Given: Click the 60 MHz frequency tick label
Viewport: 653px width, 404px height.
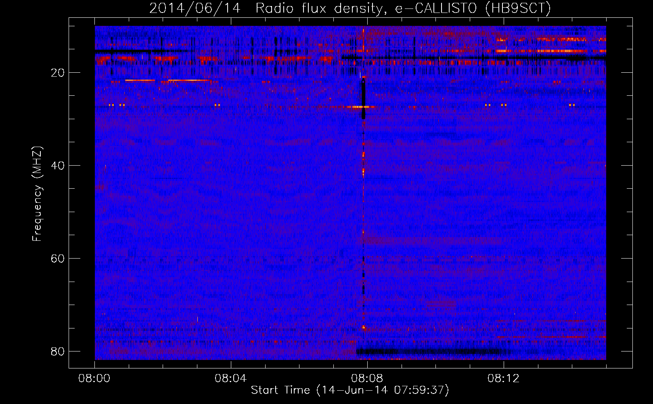Looking at the screenshot, I should (58, 259).
